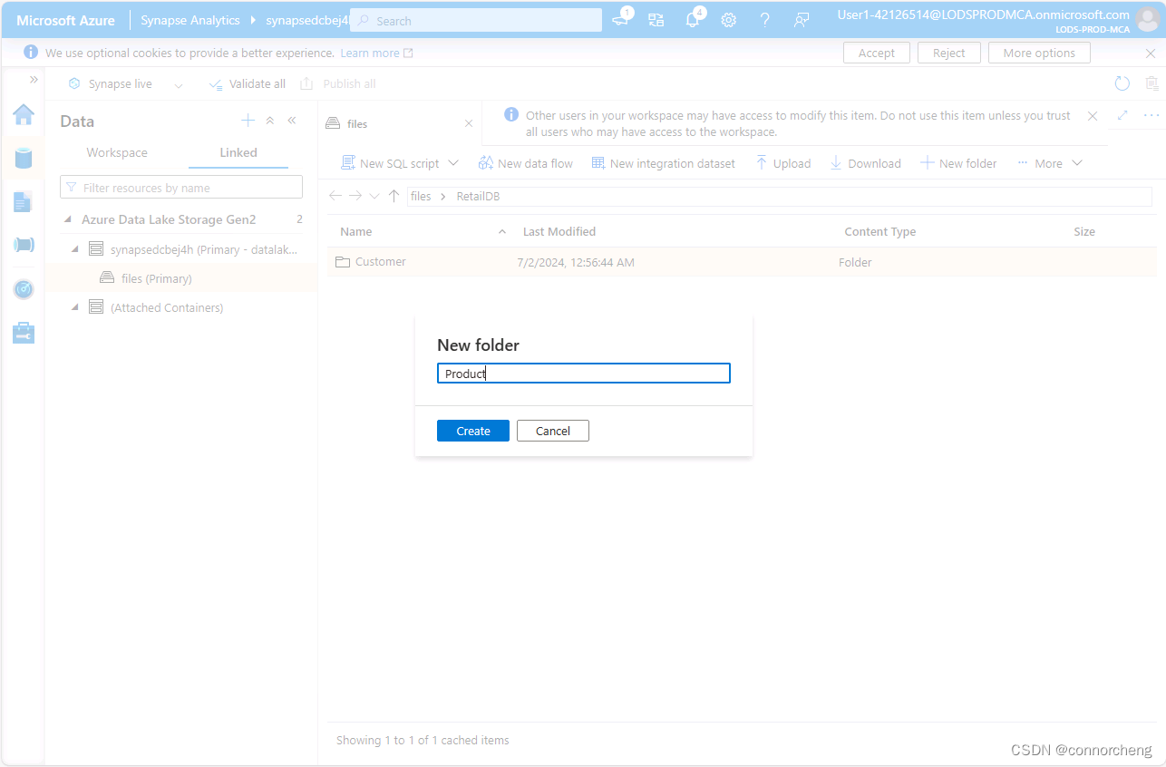Expand the left navigation rail chevrons
Screen dimensions: 1166x767
(34, 80)
